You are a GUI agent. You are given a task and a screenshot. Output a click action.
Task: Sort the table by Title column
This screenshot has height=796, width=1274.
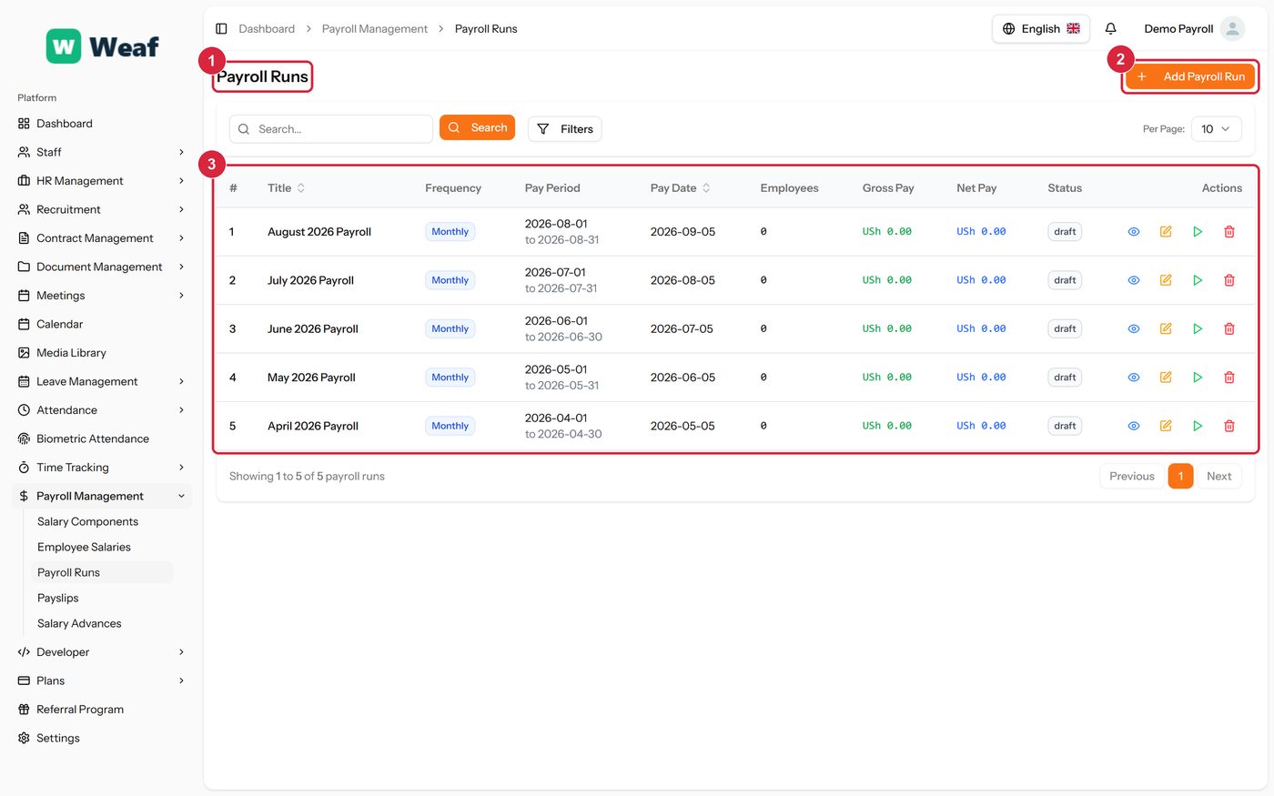pyautogui.click(x=287, y=188)
